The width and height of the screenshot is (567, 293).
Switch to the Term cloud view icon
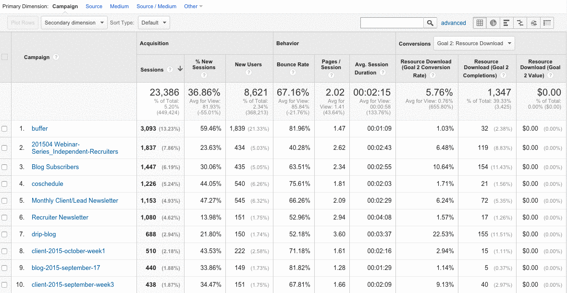[x=534, y=23]
